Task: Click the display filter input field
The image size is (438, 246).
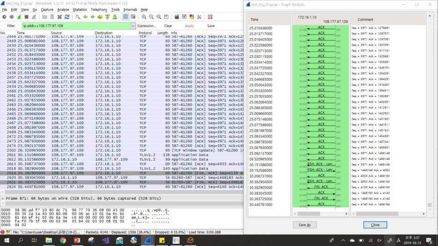Action: pyautogui.click(x=76, y=26)
